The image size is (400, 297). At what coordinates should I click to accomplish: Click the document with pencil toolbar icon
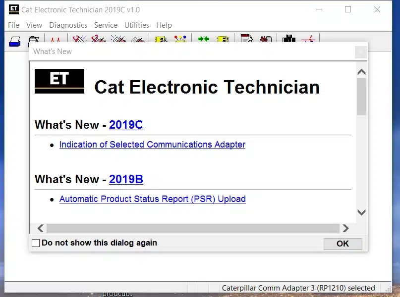(x=246, y=40)
